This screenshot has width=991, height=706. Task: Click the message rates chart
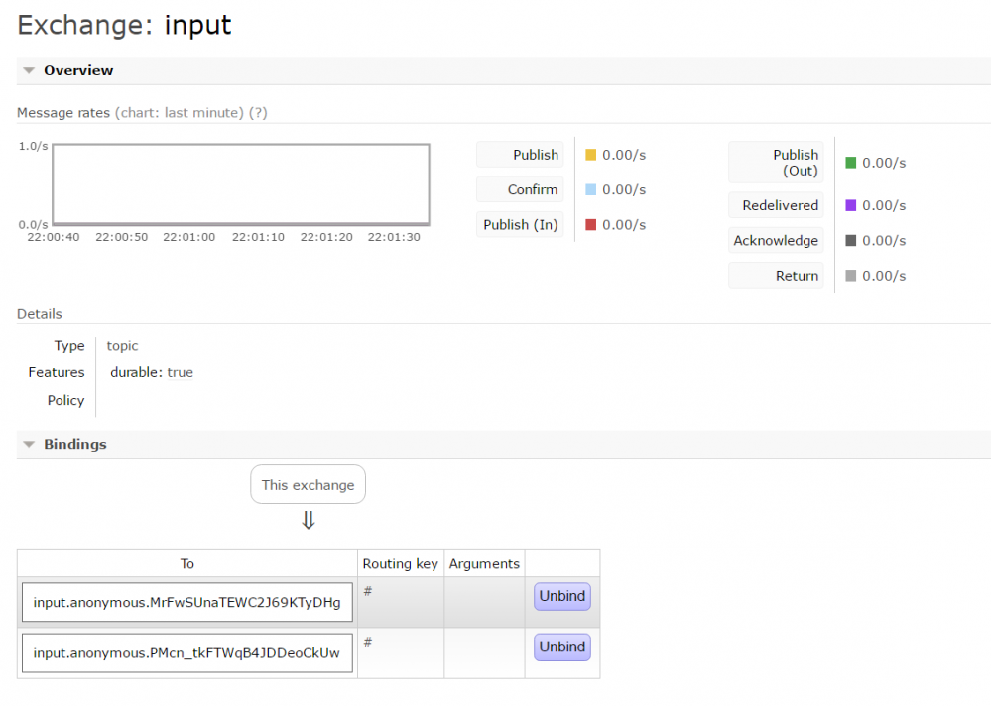coord(241,183)
